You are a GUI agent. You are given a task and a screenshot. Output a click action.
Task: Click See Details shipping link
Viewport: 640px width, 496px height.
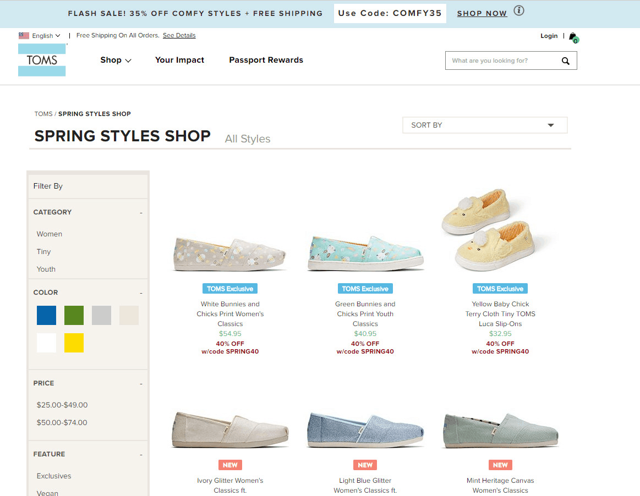179,36
